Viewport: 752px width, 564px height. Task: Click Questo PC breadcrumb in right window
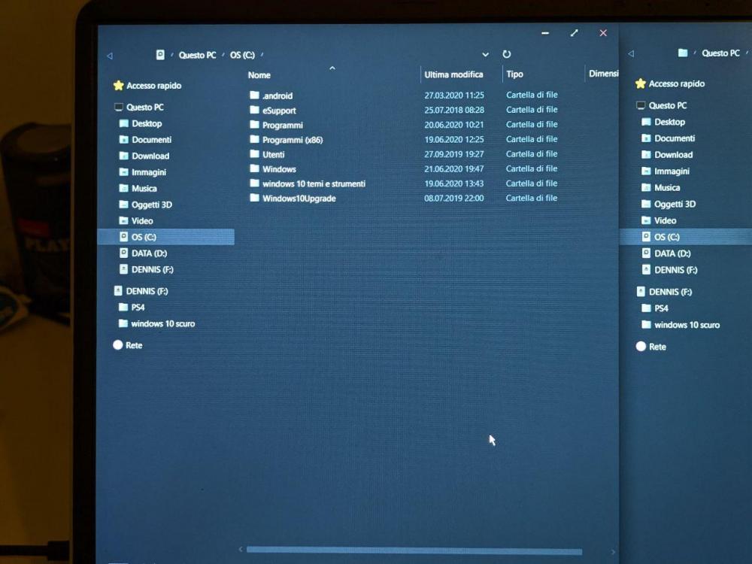pos(720,53)
